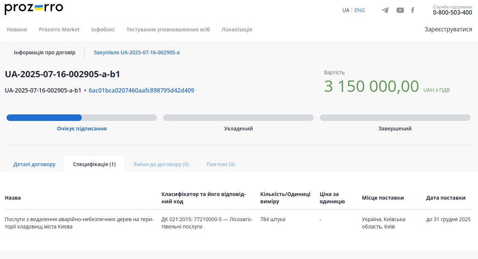Screen dimensions: 478x259
Task: Select the Специфікація (1) tab
Action: click(x=94, y=164)
